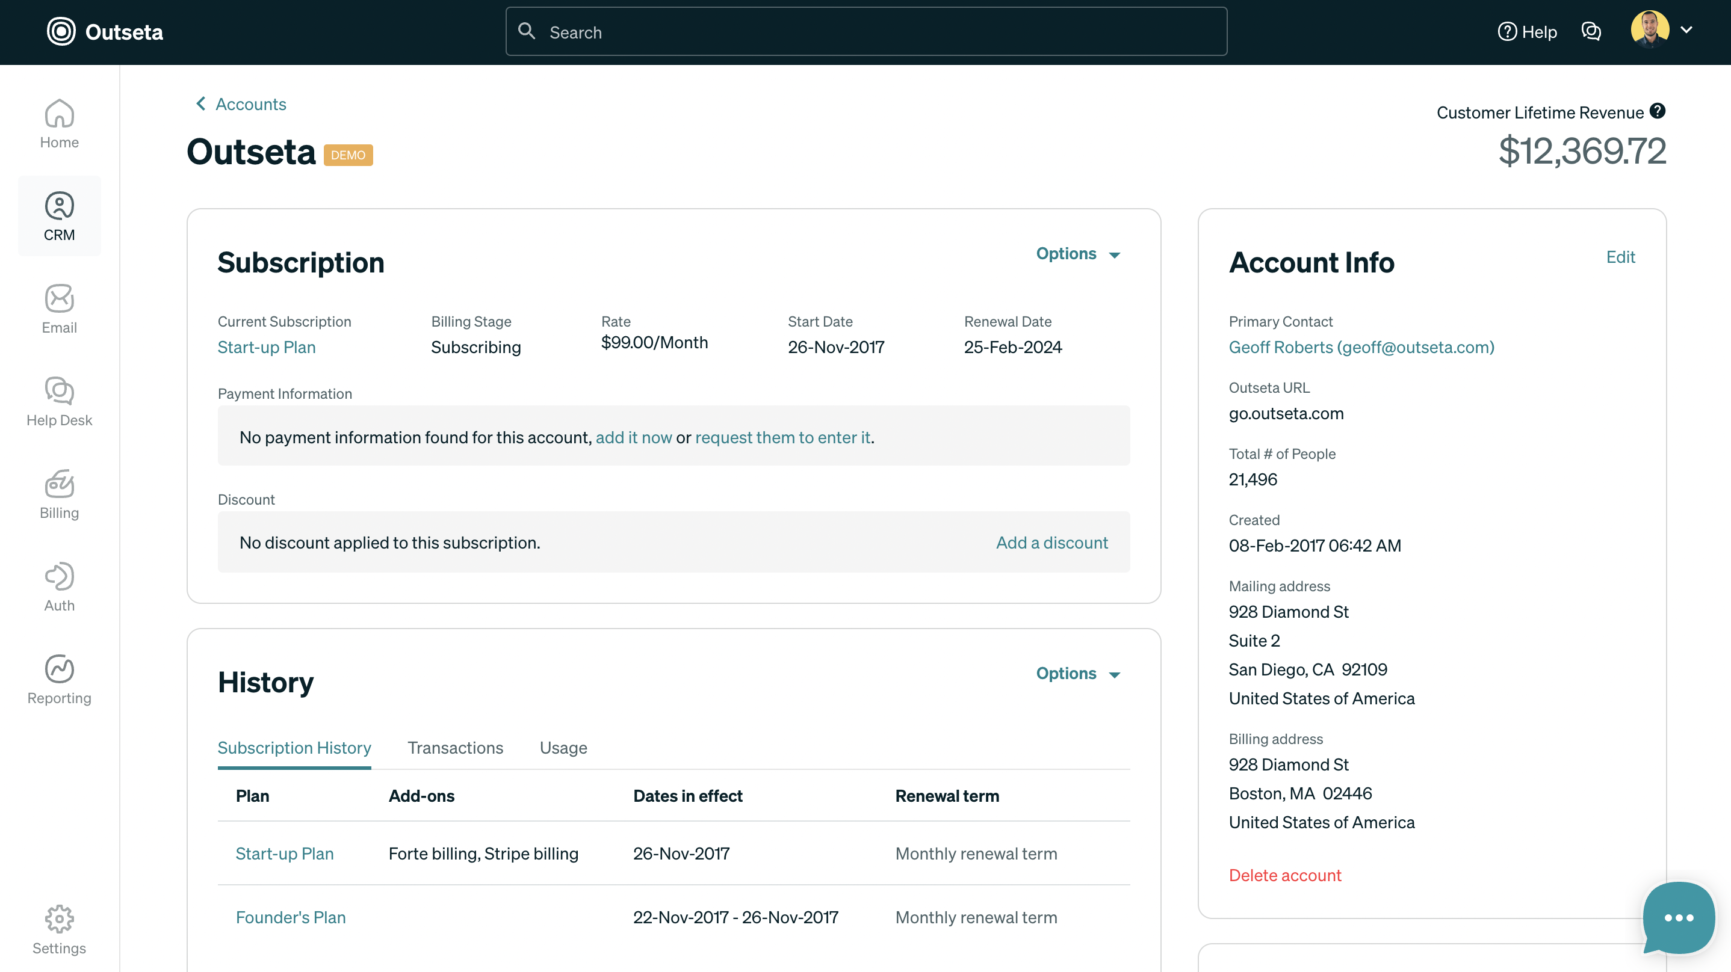Screen dimensions: 1731x972
Task: Open the Start-up Plan link
Action: click(266, 346)
